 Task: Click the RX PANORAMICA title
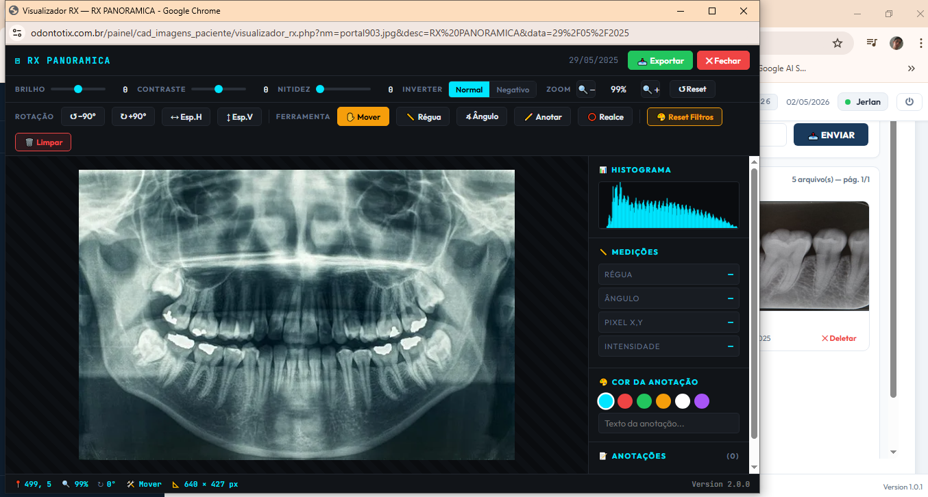69,60
